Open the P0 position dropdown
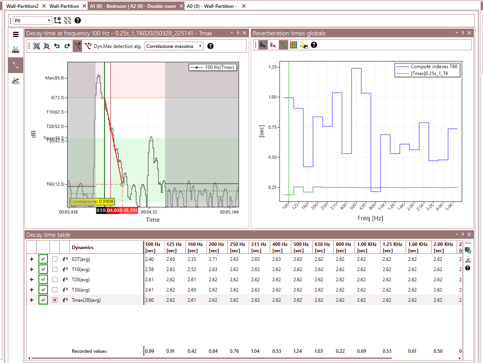This screenshot has height=363, width=483. click(x=33, y=20)
